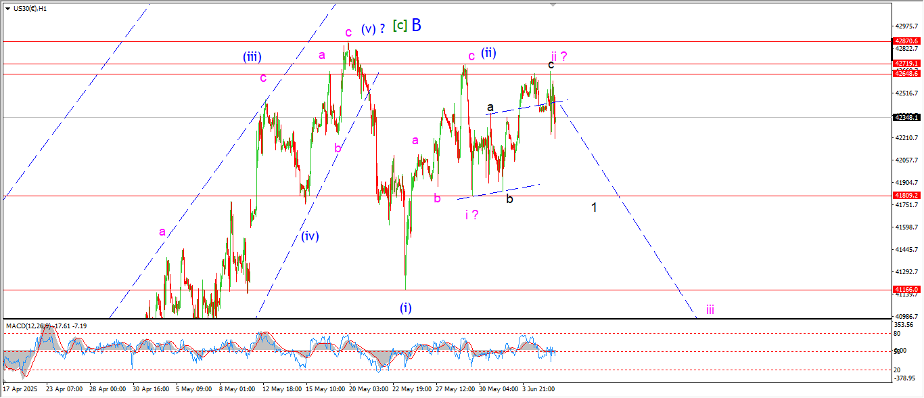Select the black '1' wave label
The image size is (924, 398).
tap(594, 207)
